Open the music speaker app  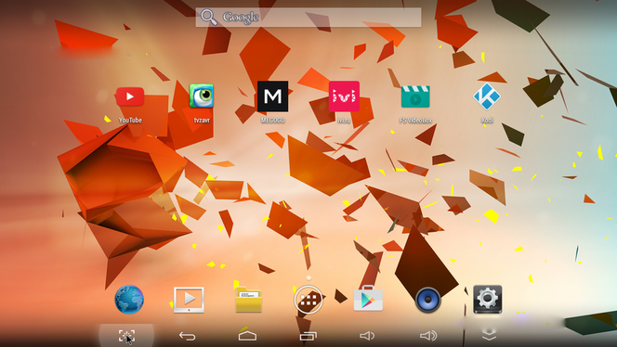click(428, 300)
